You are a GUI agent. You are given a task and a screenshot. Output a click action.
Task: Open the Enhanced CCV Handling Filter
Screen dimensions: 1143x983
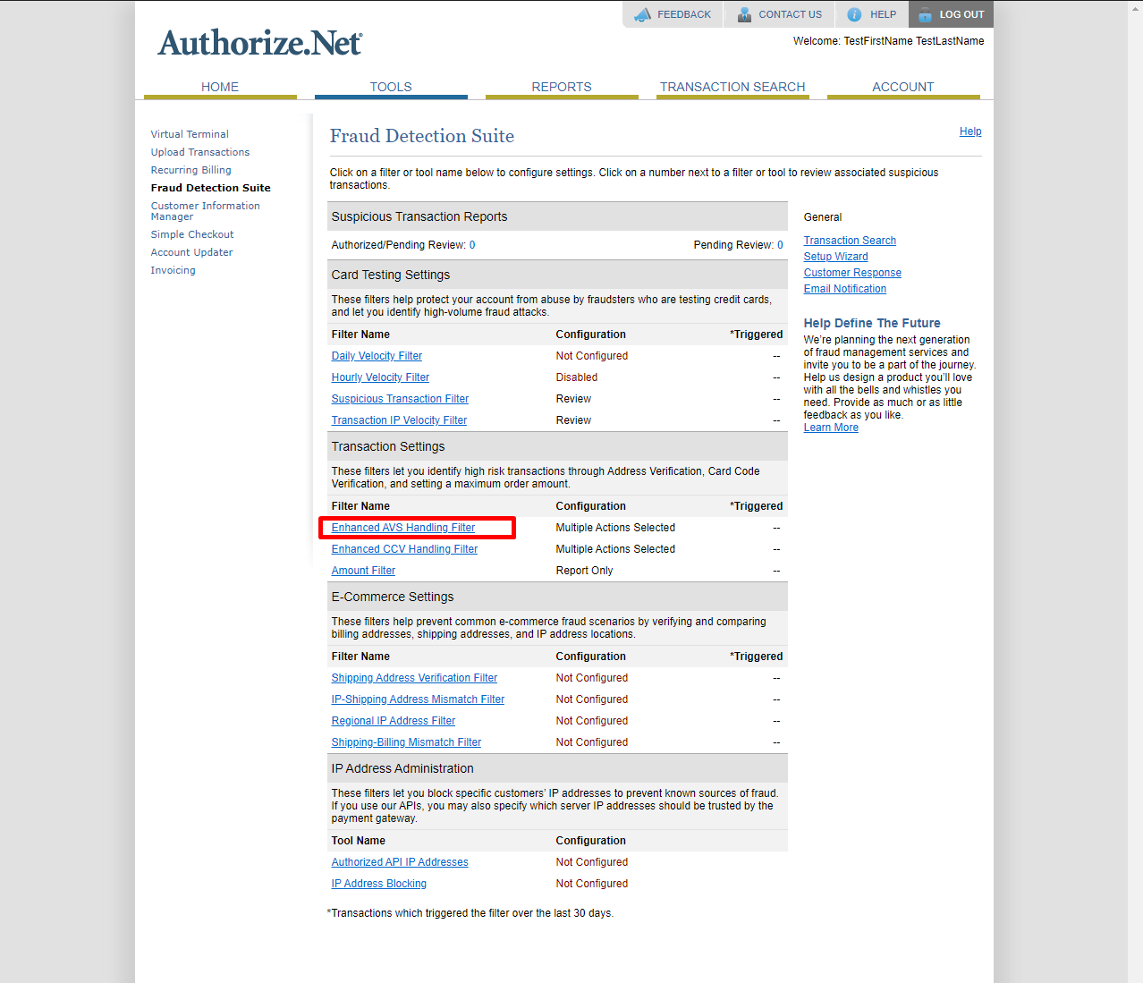coord(404,549)
